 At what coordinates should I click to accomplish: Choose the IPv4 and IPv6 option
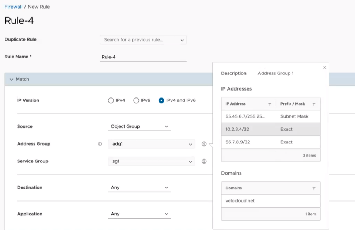pyautogui.click(x=161, y=100)
